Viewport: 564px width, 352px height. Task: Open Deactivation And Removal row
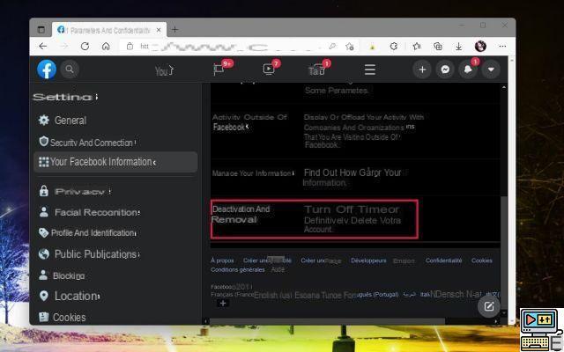[315, 219]
